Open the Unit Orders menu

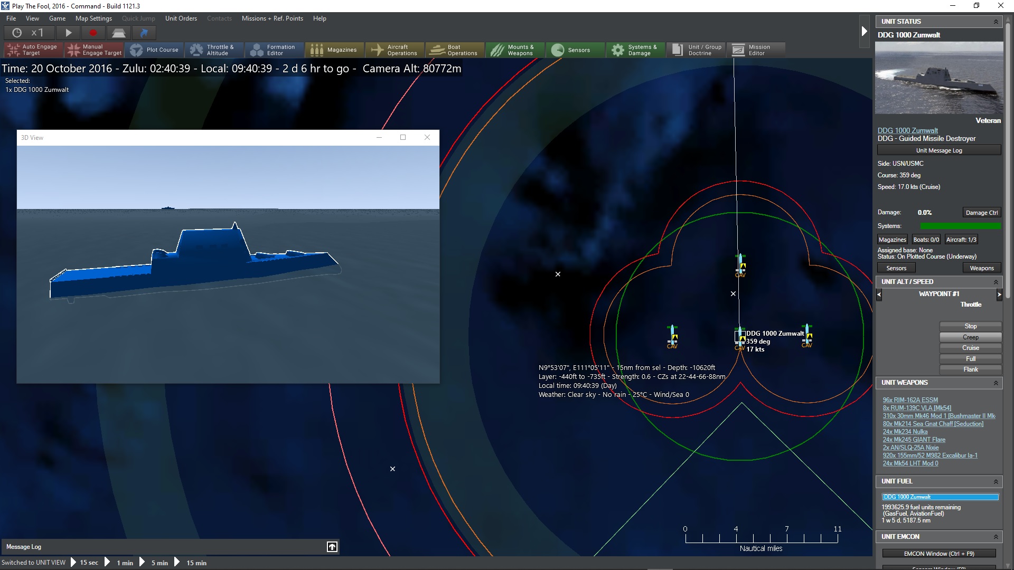point(181,18)
